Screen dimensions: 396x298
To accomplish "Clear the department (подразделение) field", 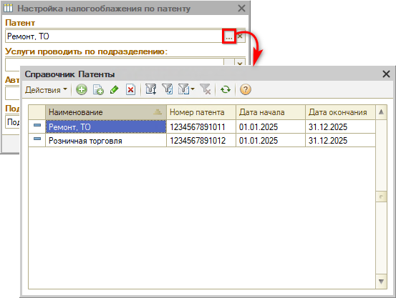I will 240,63.
